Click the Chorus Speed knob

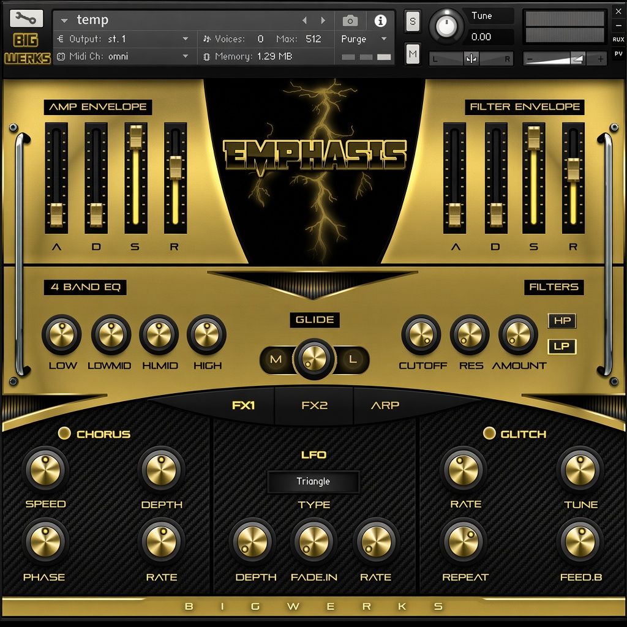pyautogui.click(x=45, y=470)
